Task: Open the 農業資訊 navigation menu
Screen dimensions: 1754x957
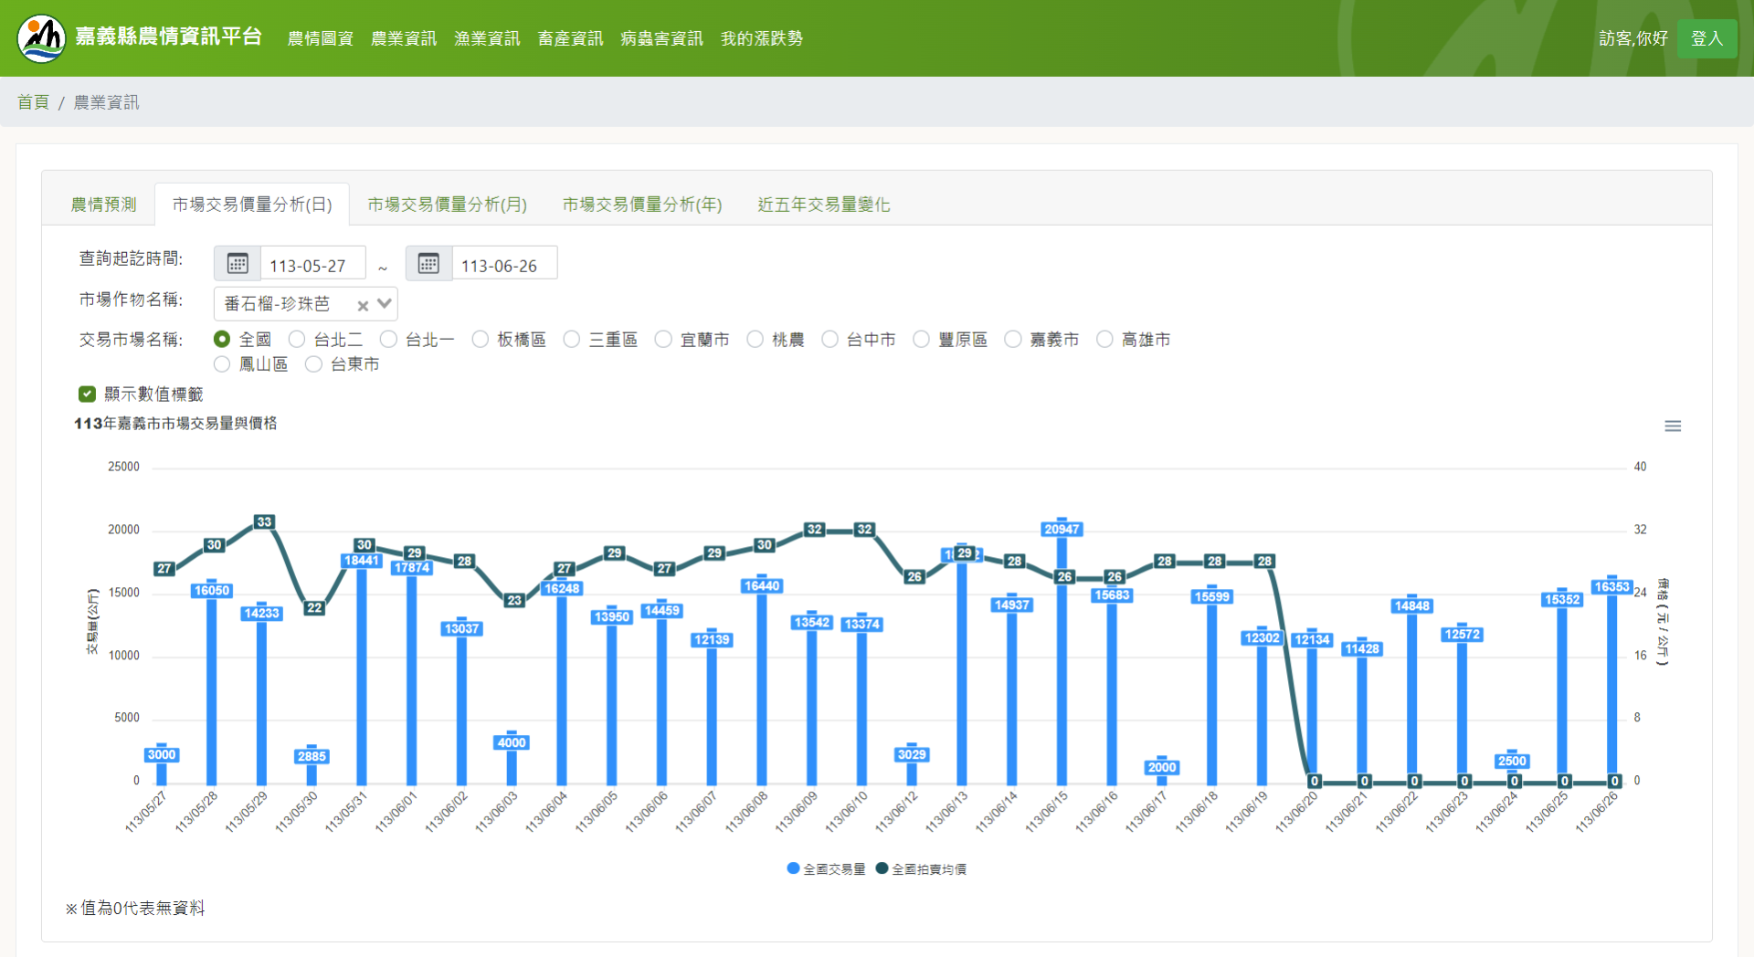Action: pyautogui.click(x=403, y=38)
